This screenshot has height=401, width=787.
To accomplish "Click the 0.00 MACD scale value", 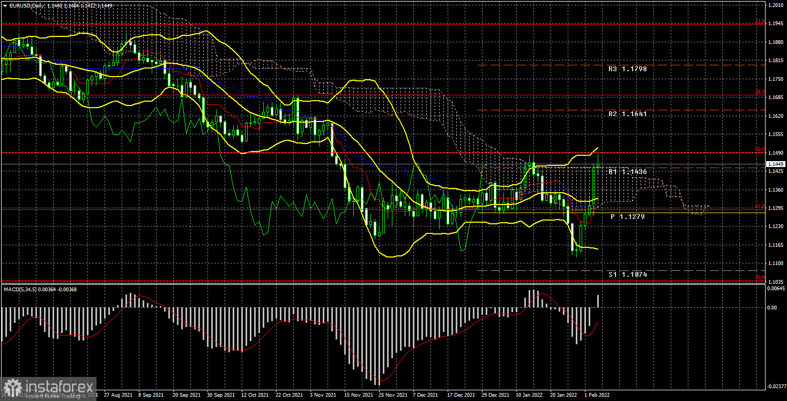I will (x=773, y=308).
